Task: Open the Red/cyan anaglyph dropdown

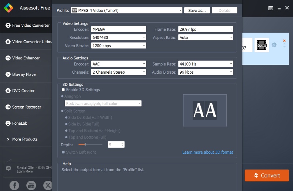Action: 103,103
